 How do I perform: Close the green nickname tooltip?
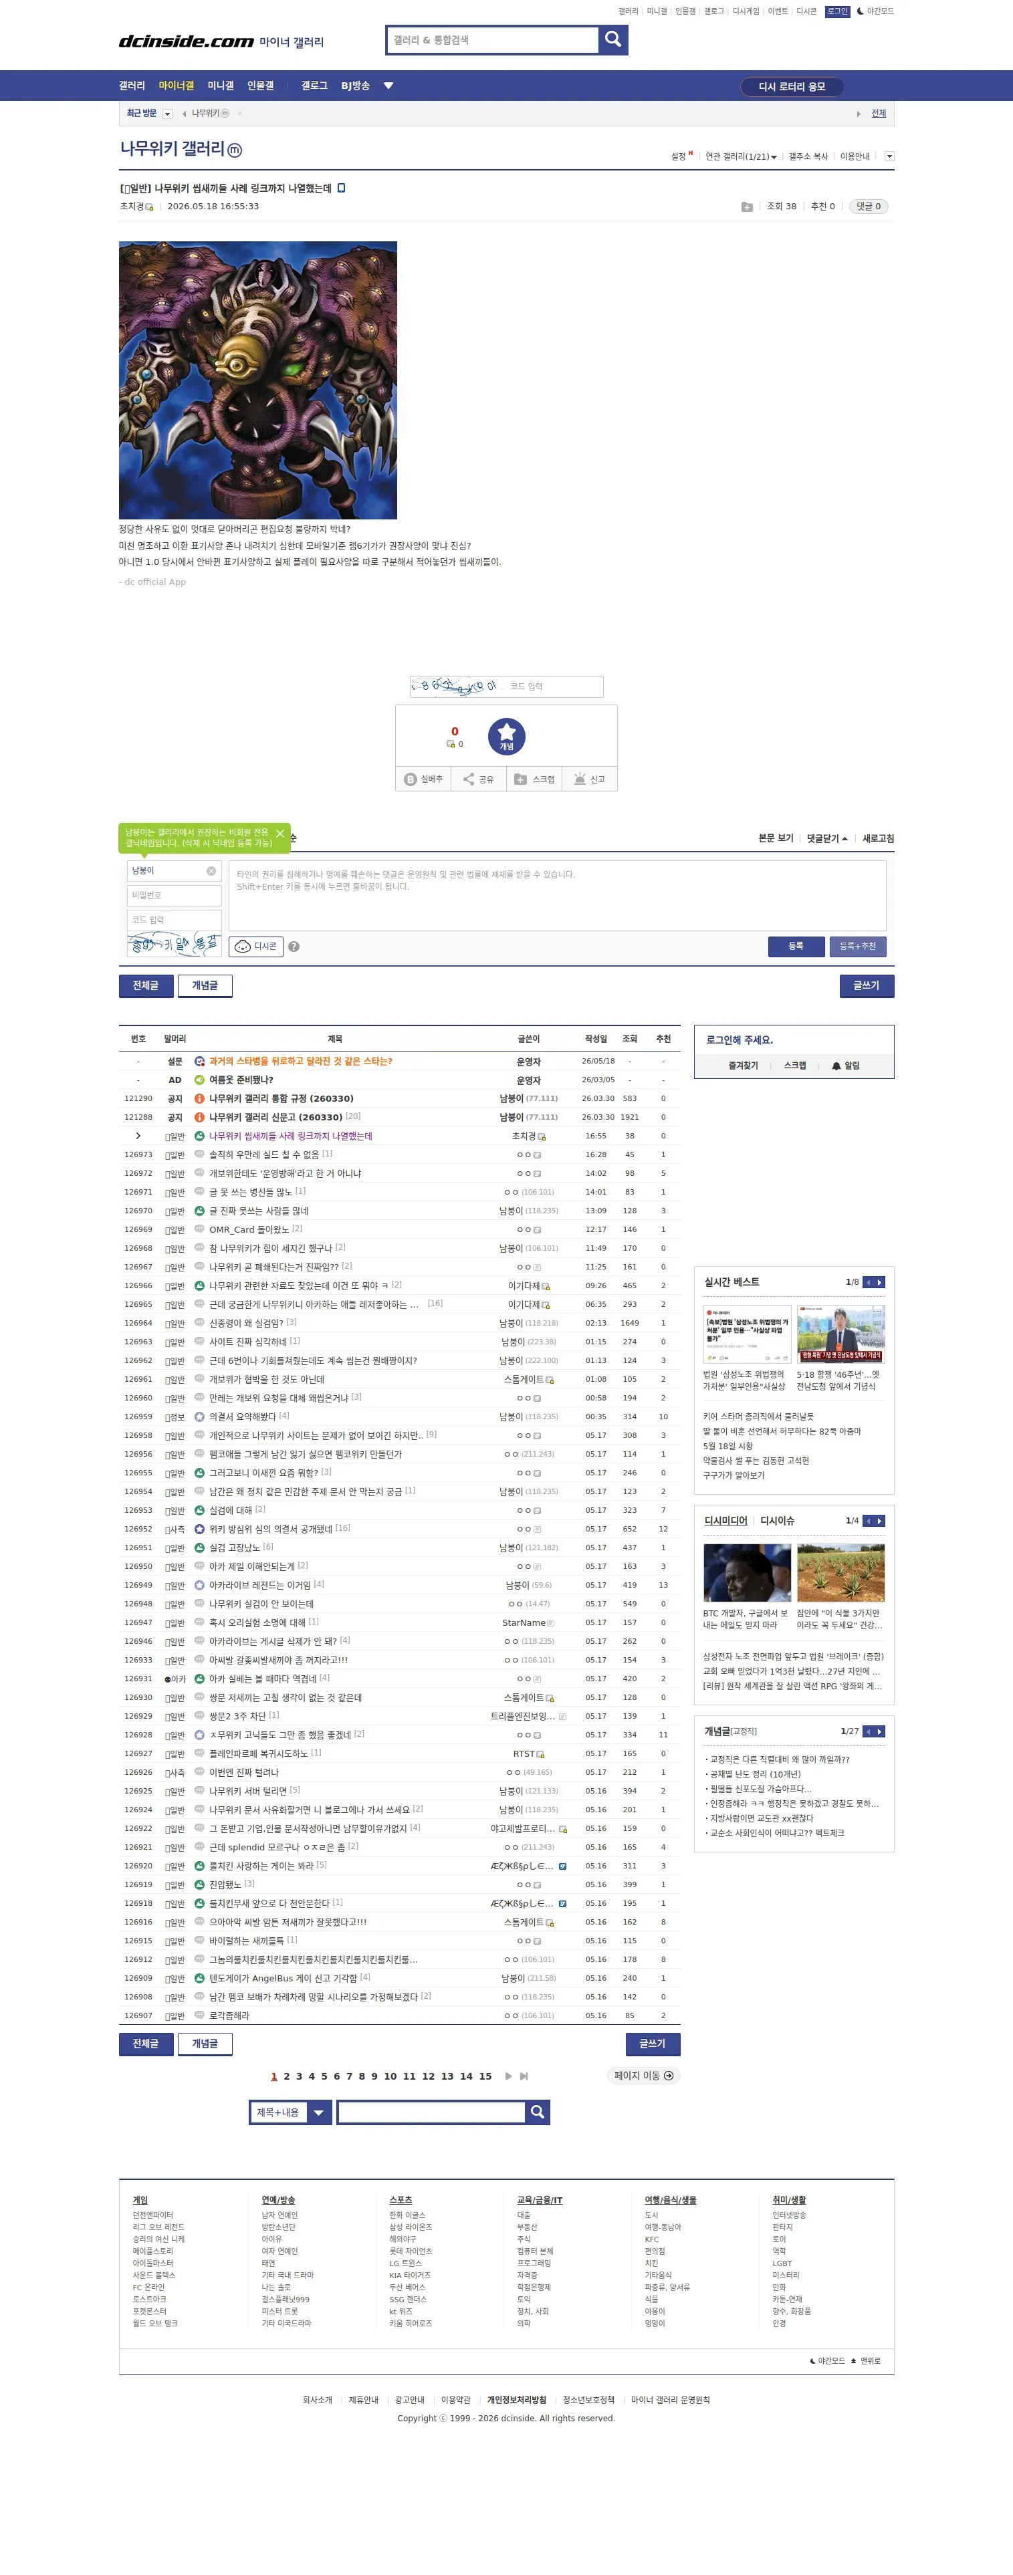(x=280, y=834)
